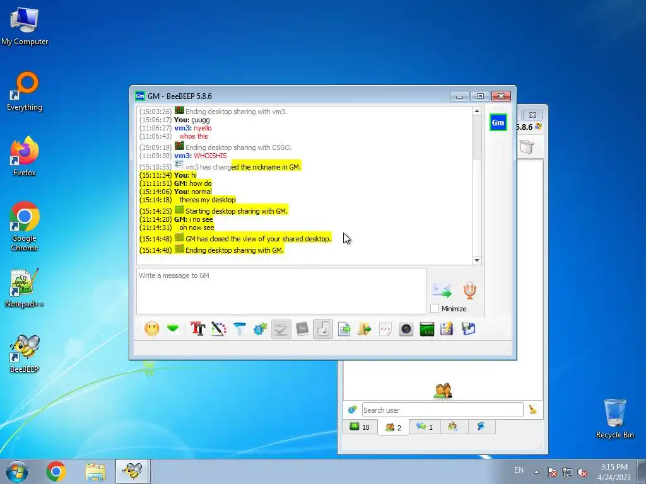The height and width of the screenshot is (484, 646).
Task: Click the chat scrollbar thumb
Action: pos(477,138)
